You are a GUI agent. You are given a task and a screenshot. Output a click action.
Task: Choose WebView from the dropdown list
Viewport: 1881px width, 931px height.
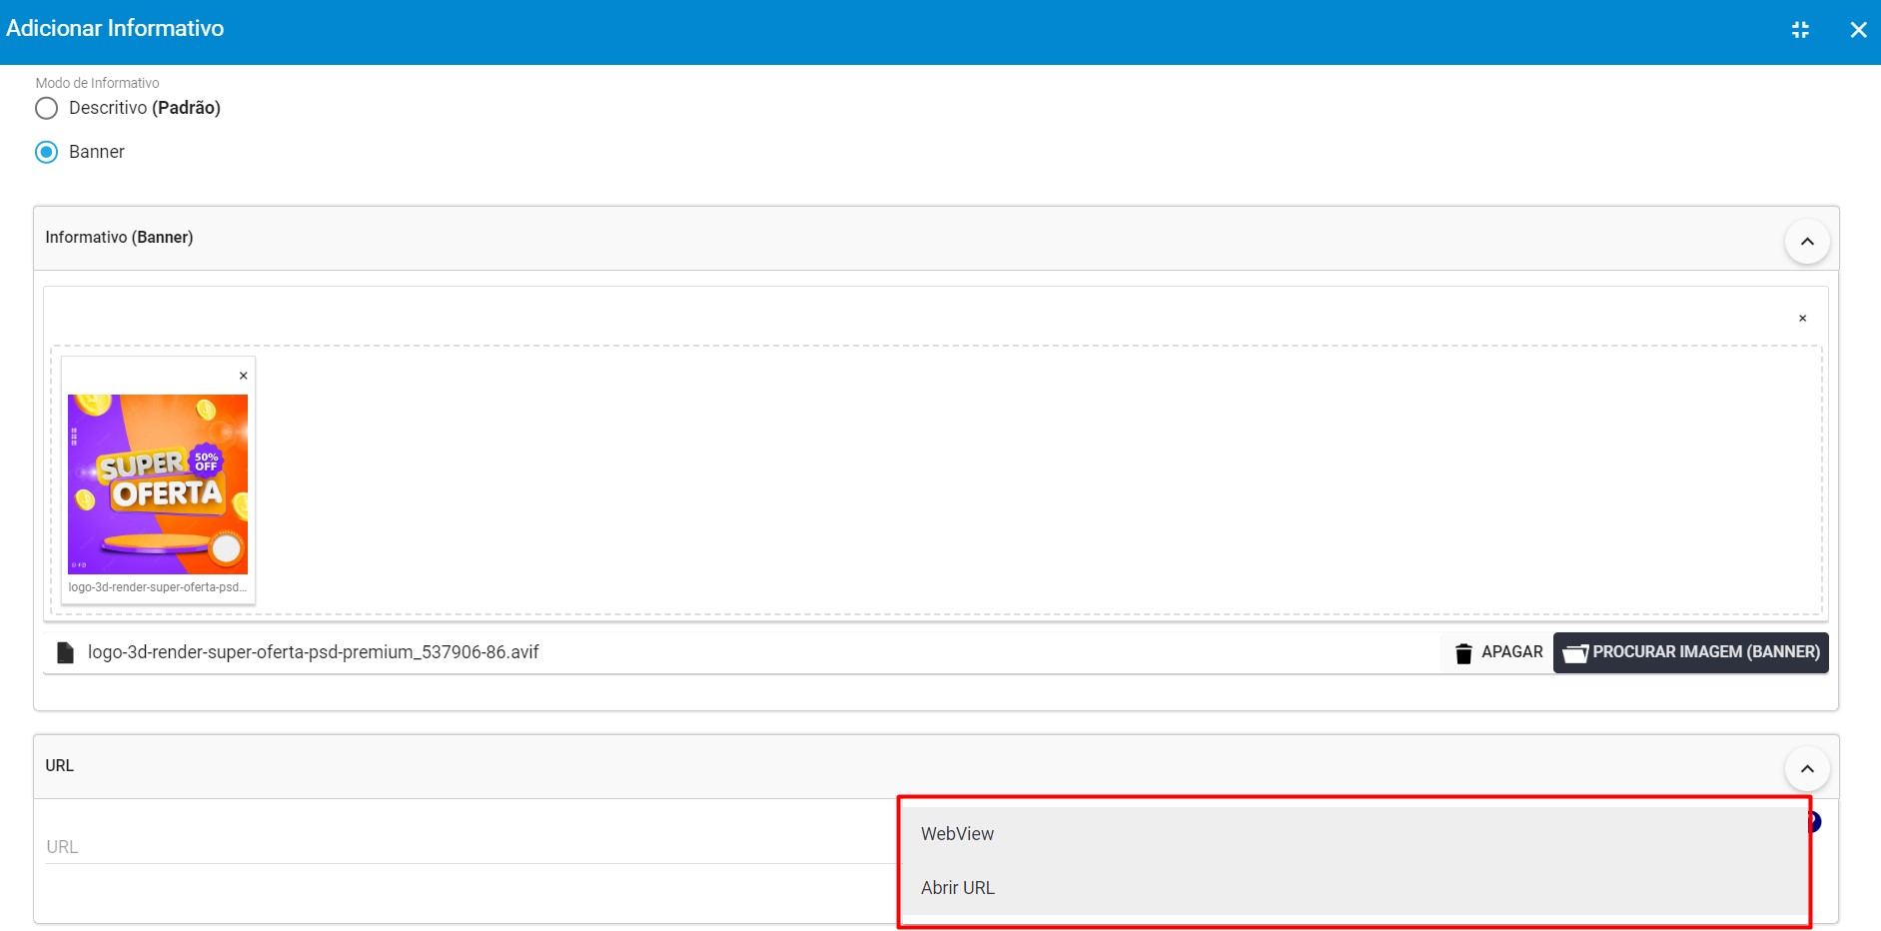[1355, 834]
